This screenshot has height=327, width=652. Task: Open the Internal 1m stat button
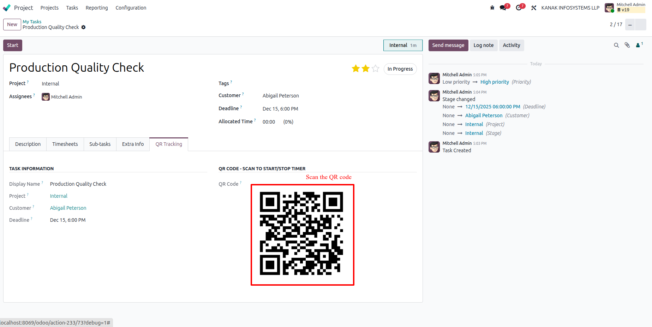coord(403,45)
